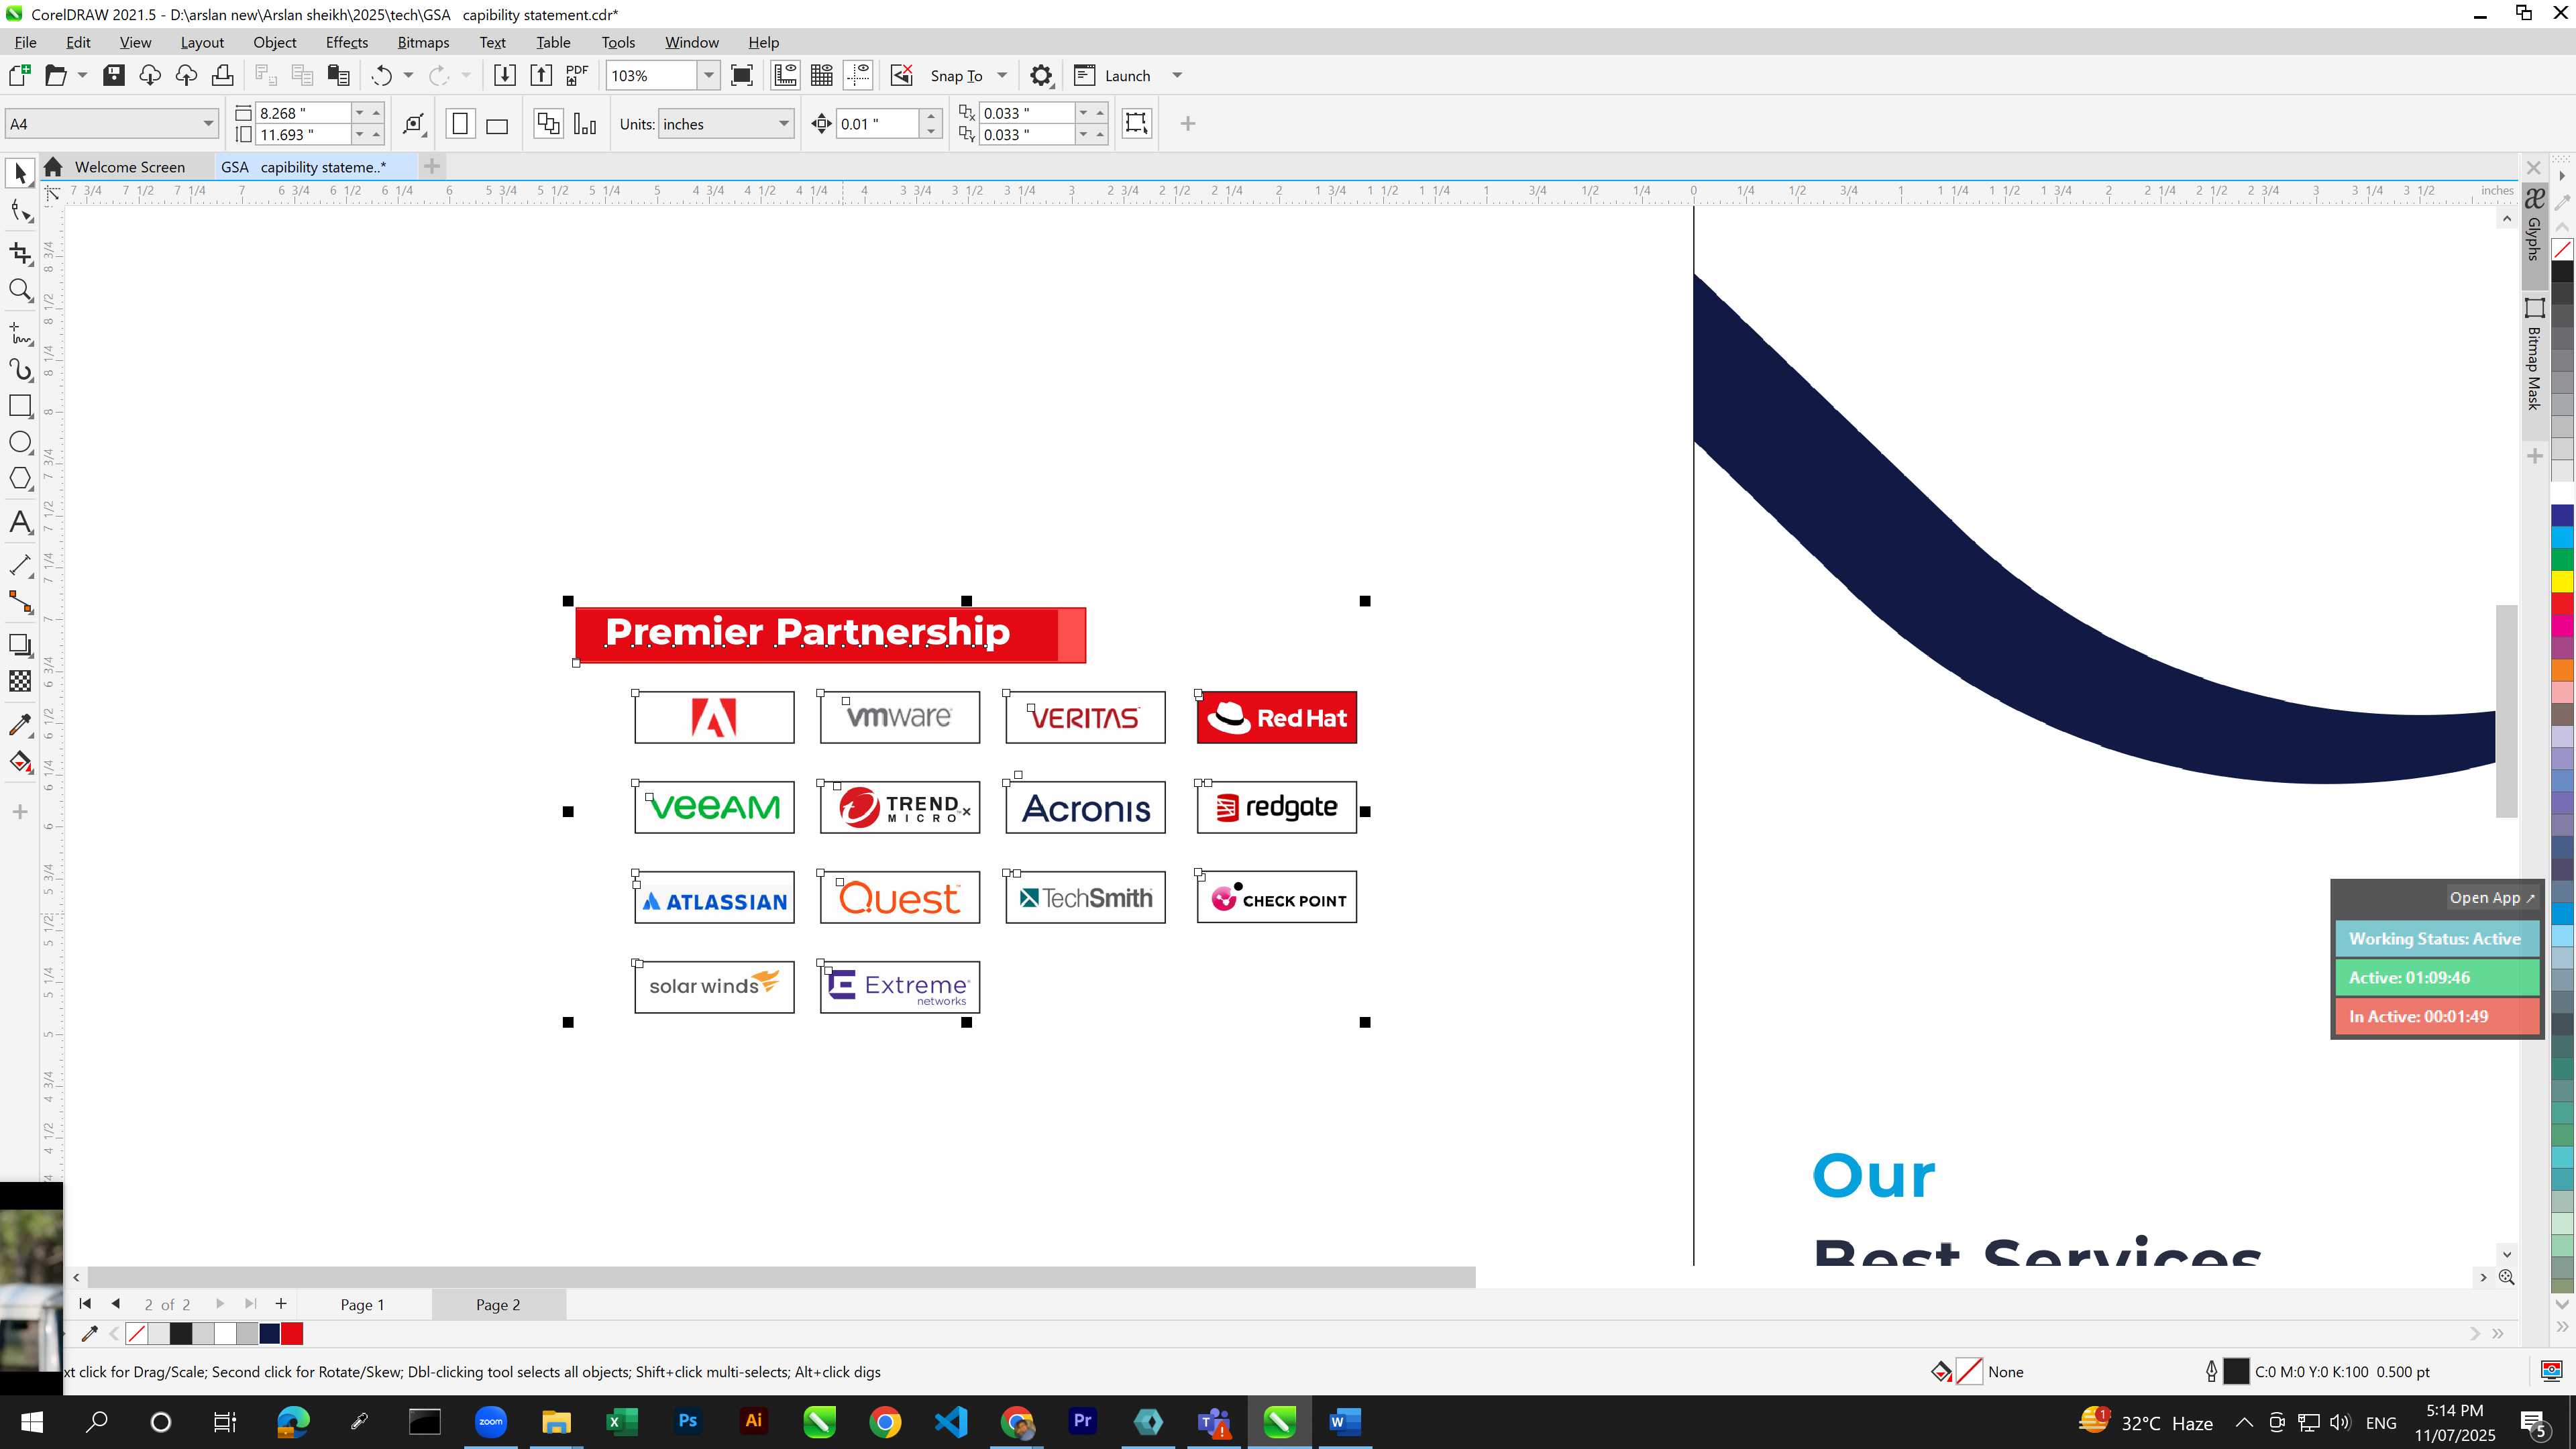
Task: Open the Bitmap Mask docker tab
Action: [2534, 355]
